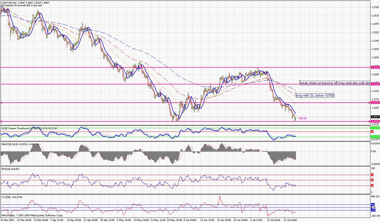Click the magenta 1.1721 price level label
The height and width of the screenshot is (222, 380).
tap(375, 67)
